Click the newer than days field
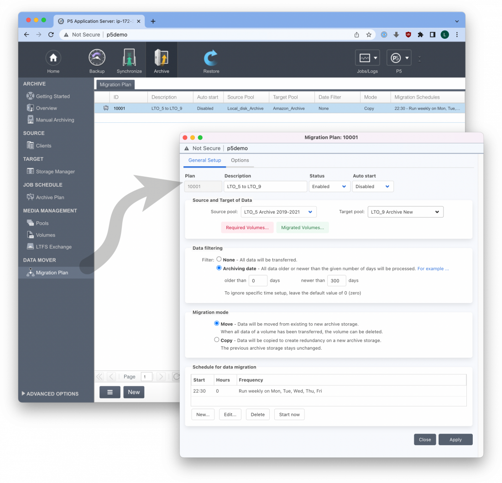This screenshot has height=483, width=502. [x=336, y=281]
